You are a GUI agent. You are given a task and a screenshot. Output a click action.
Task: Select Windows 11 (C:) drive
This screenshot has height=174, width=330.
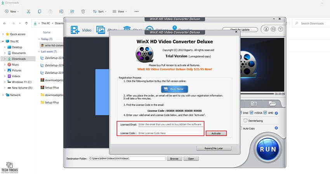pyautogui.click(x=21, y=82)
